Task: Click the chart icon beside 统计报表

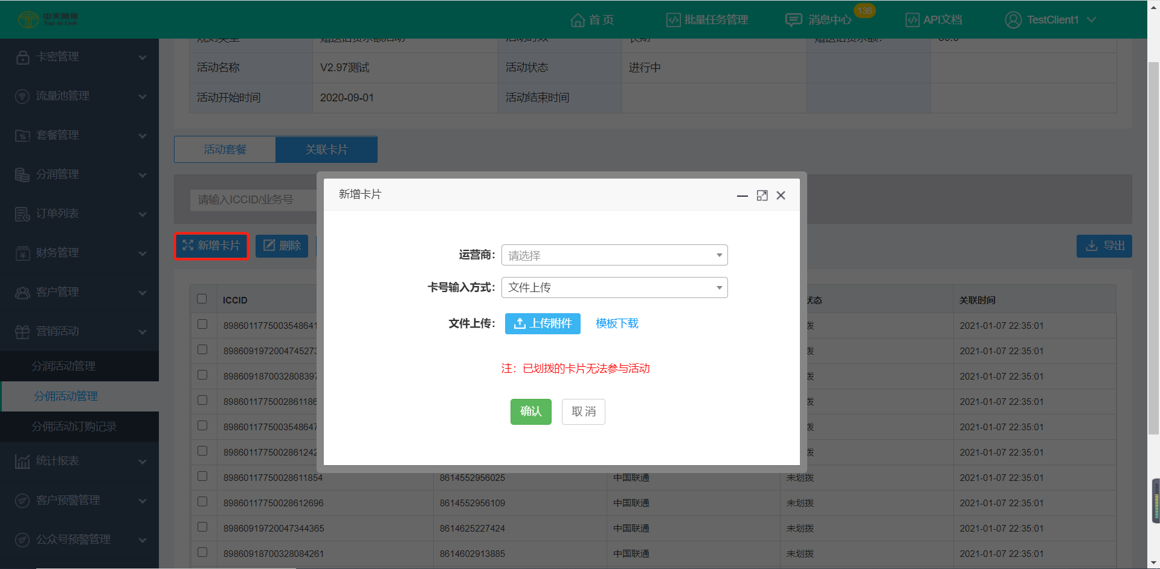Action: pyautogui.click(x=22, y=462)
